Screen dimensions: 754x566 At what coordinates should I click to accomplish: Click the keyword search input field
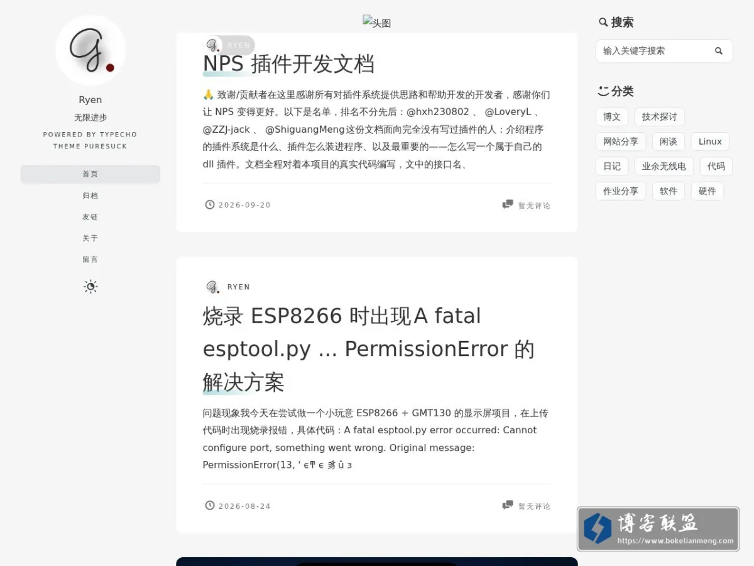[x=664, y=51]
